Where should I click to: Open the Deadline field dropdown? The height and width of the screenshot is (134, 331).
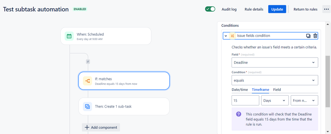pos(275,63)
